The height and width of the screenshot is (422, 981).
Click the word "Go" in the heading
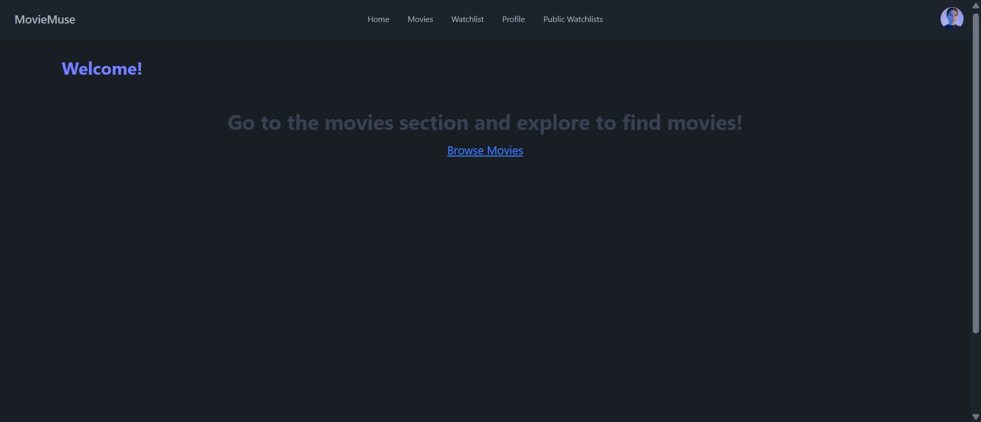click(241, 123)
